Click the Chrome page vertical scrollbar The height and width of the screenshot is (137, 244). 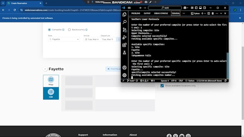(243, 83)
